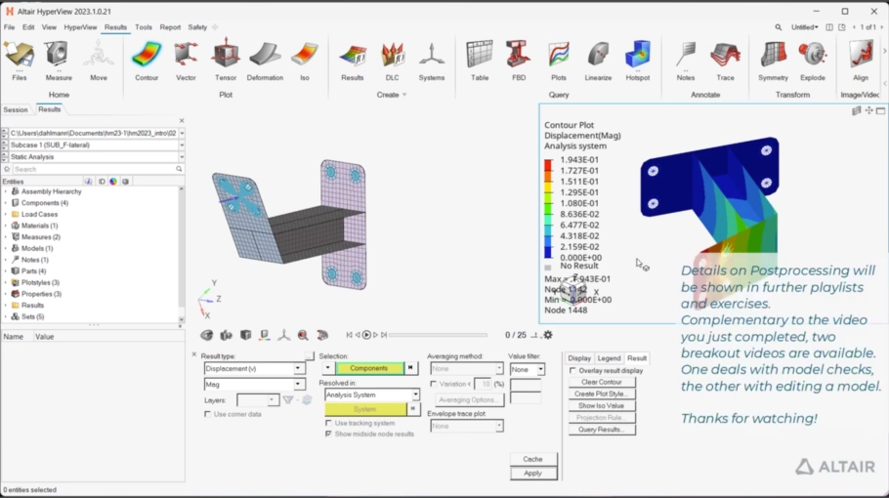Open the Files tool in the ribbon
The height and width of the screenshot is (498, 889).
20,61
